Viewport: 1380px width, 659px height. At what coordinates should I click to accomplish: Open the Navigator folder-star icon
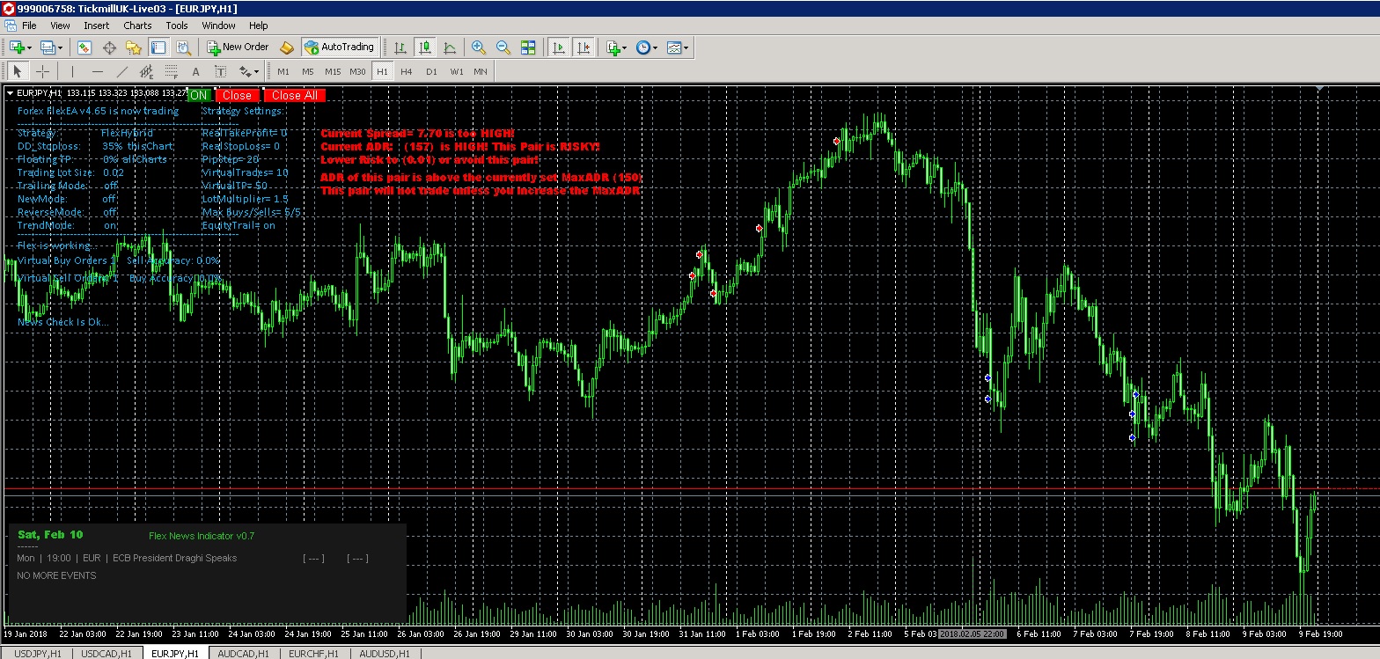tap(134, 48)
